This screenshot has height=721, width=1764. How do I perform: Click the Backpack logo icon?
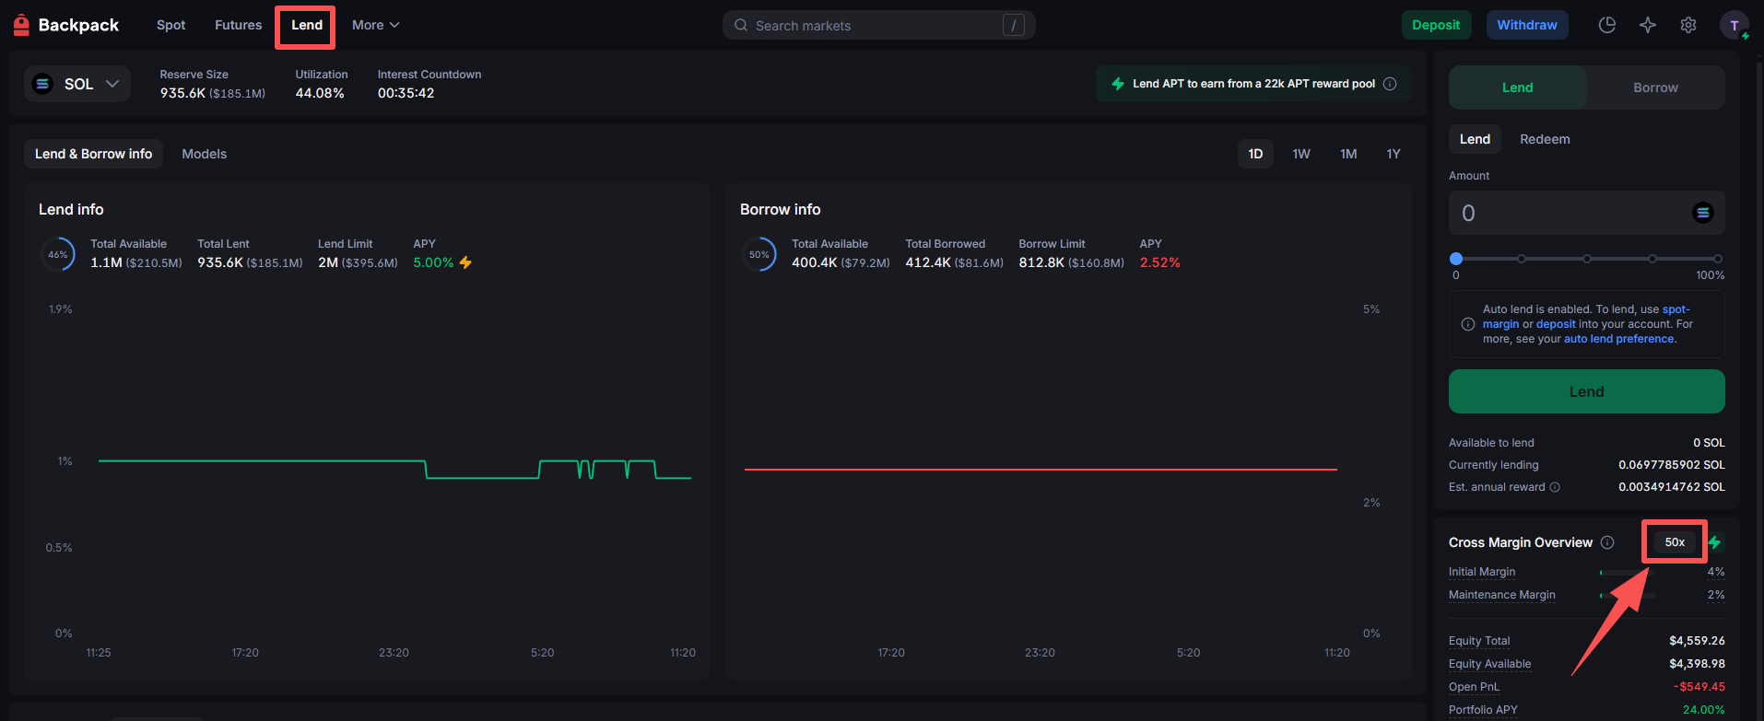coord(21,25)
